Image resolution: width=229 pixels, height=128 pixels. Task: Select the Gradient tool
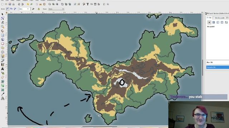point(3,86)
